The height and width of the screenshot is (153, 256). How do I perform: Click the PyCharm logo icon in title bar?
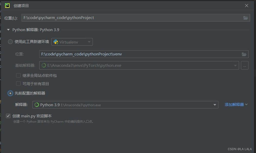point(7,6)
